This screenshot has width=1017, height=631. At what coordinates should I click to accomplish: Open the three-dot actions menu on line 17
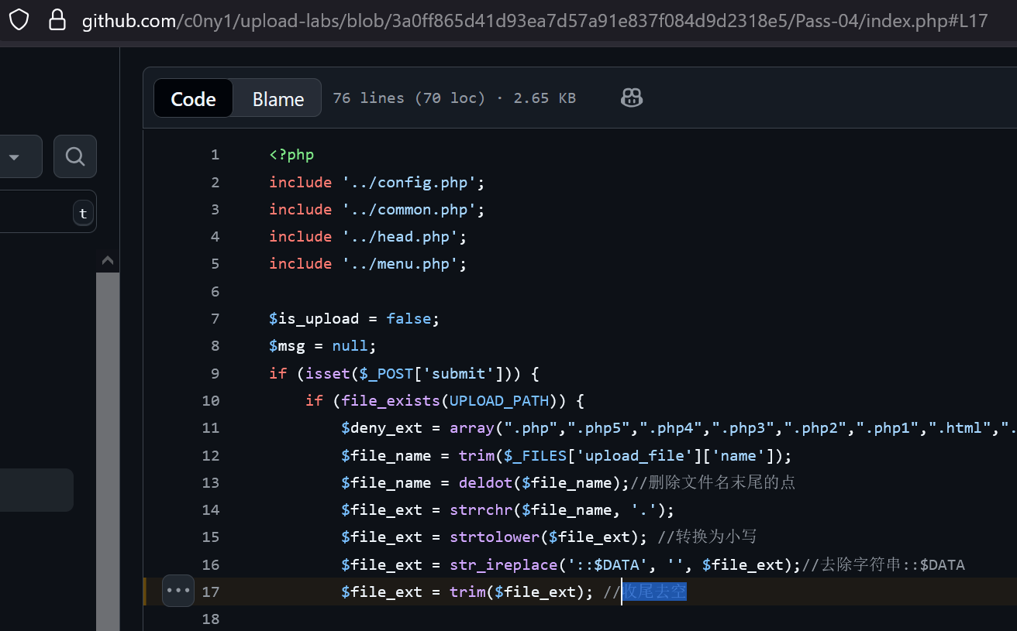coord(178,592)
